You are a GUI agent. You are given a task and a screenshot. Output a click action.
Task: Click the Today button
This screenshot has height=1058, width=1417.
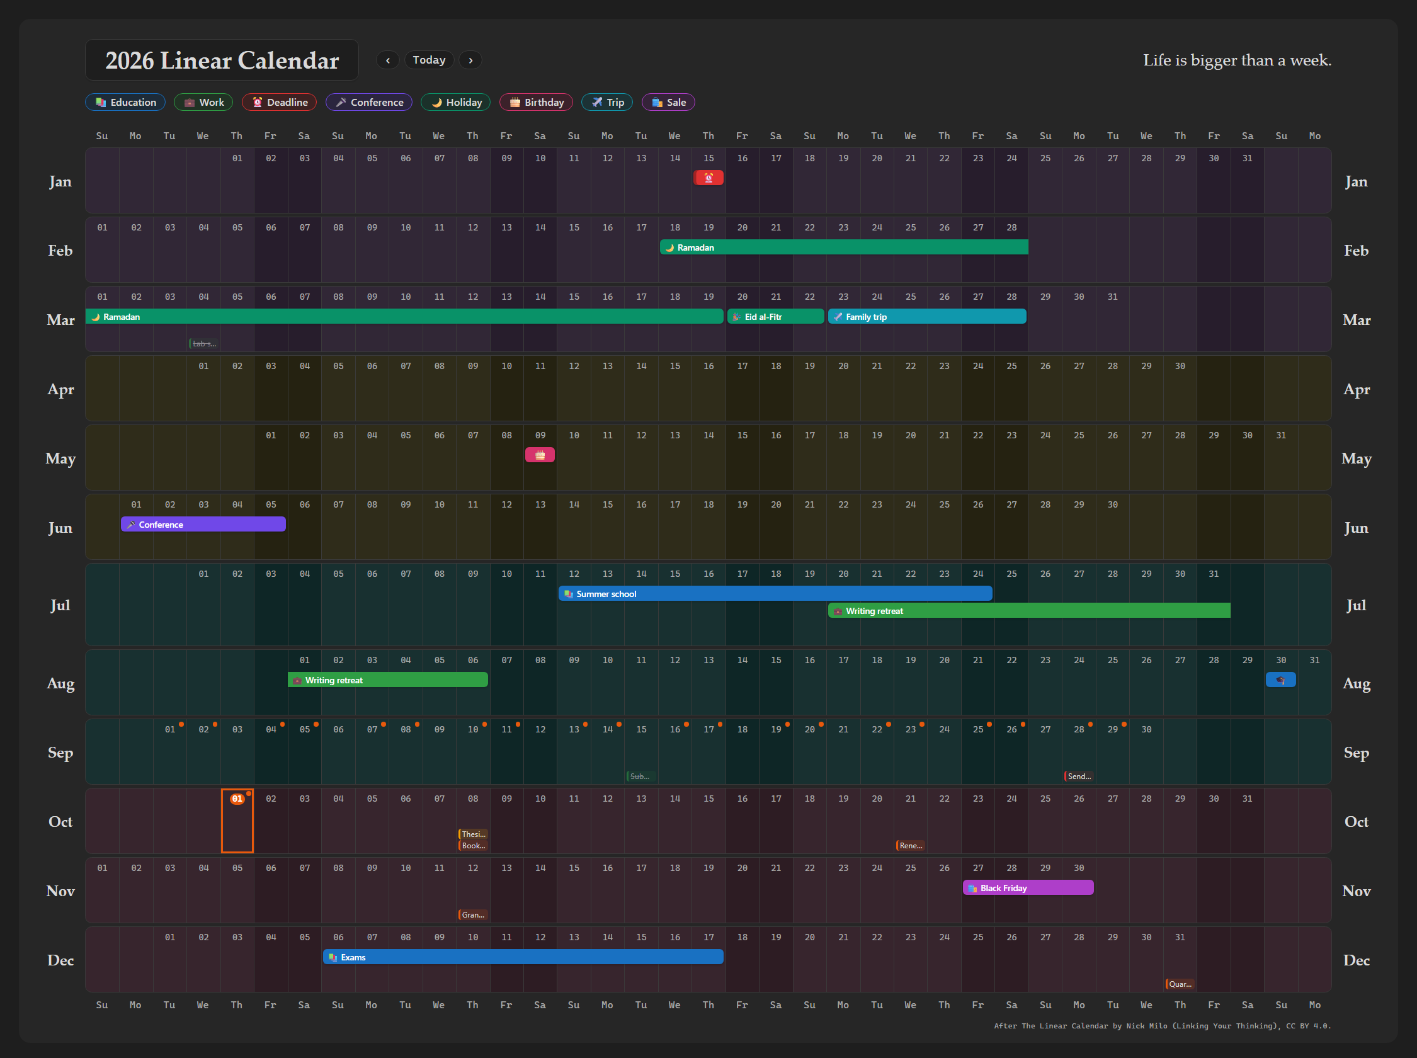[429, 60]
